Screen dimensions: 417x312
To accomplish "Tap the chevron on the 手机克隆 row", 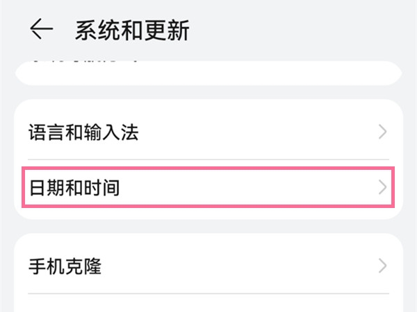I will pos(382,266).
